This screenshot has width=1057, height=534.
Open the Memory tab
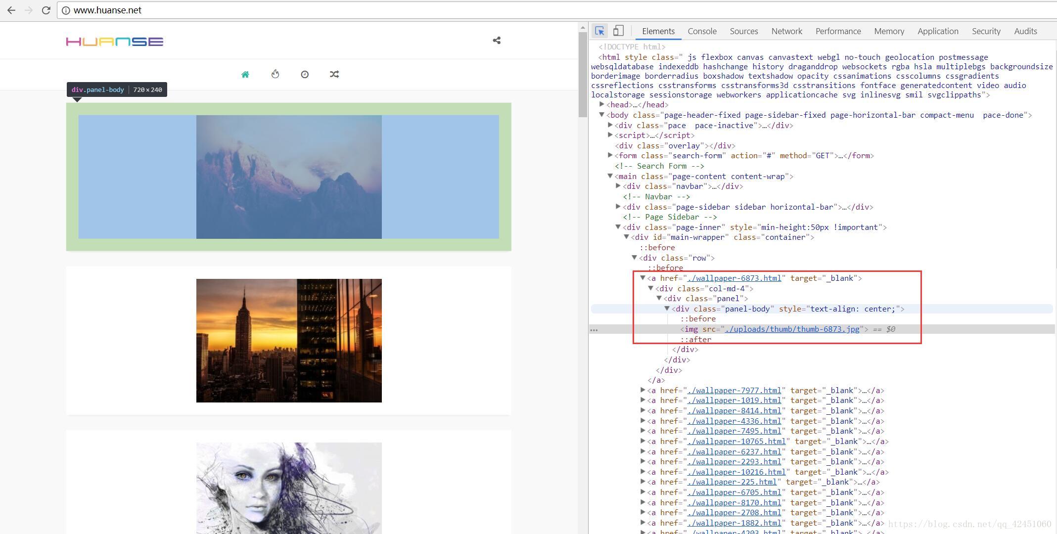click(x=889, y=31)
